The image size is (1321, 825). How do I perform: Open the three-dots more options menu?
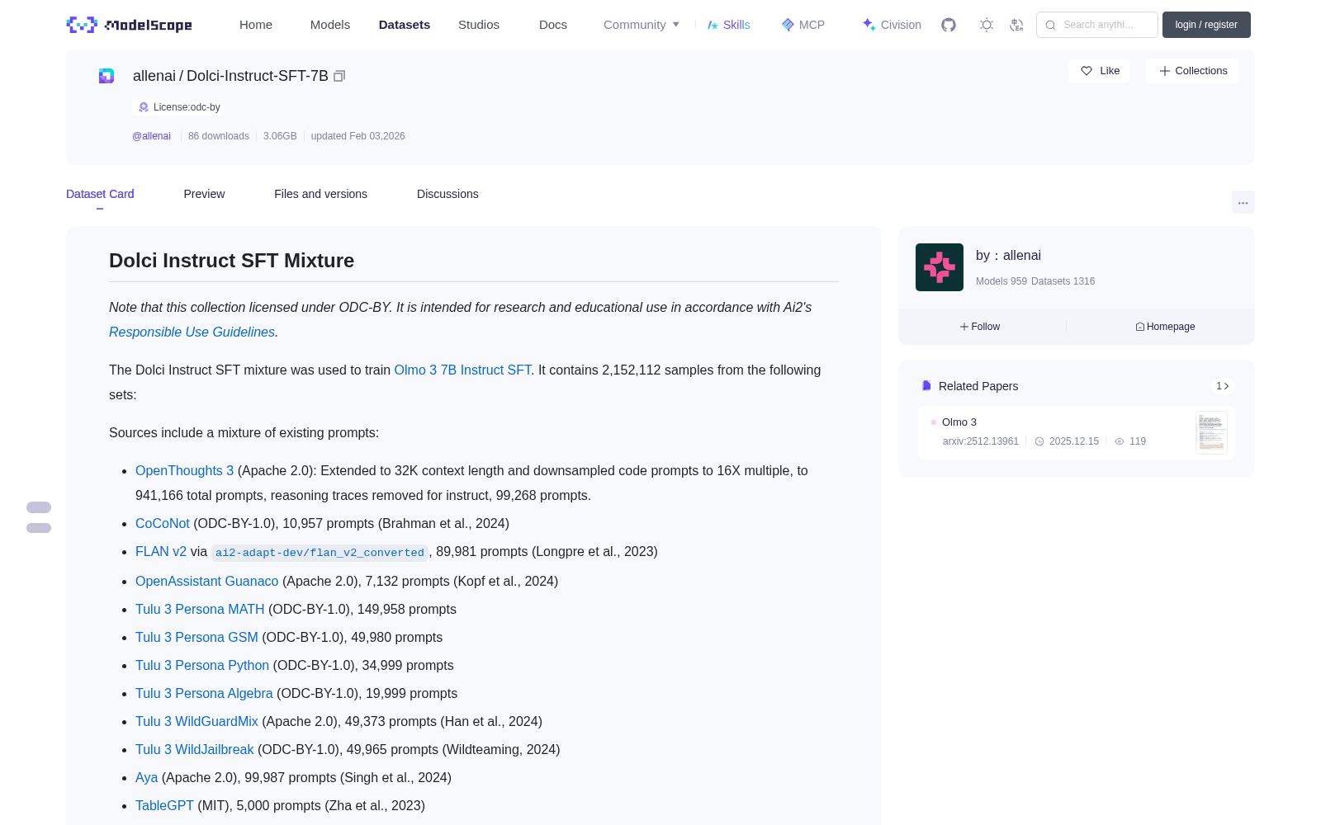(x=1243, y=202)
